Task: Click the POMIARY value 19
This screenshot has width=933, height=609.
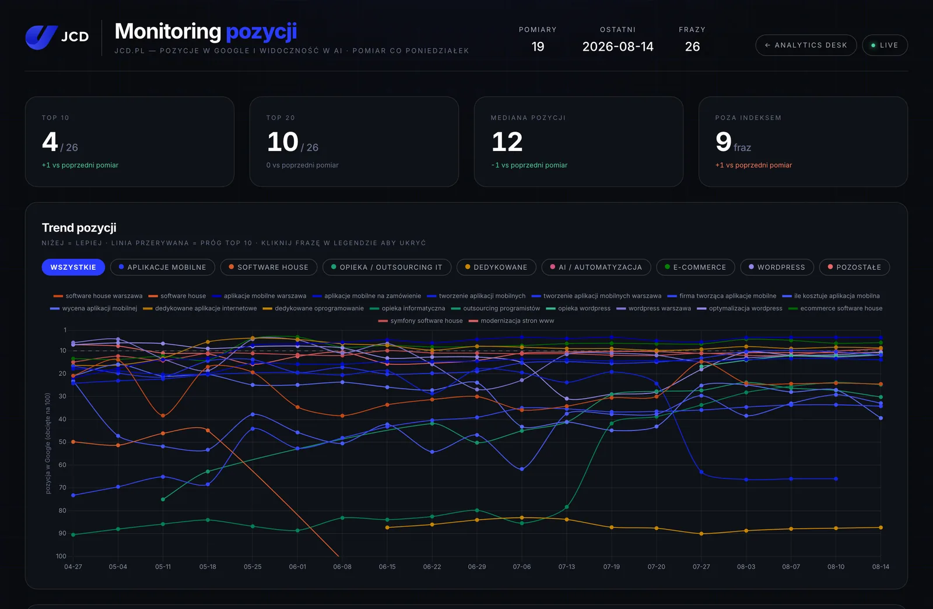Action: coord(538,47)
